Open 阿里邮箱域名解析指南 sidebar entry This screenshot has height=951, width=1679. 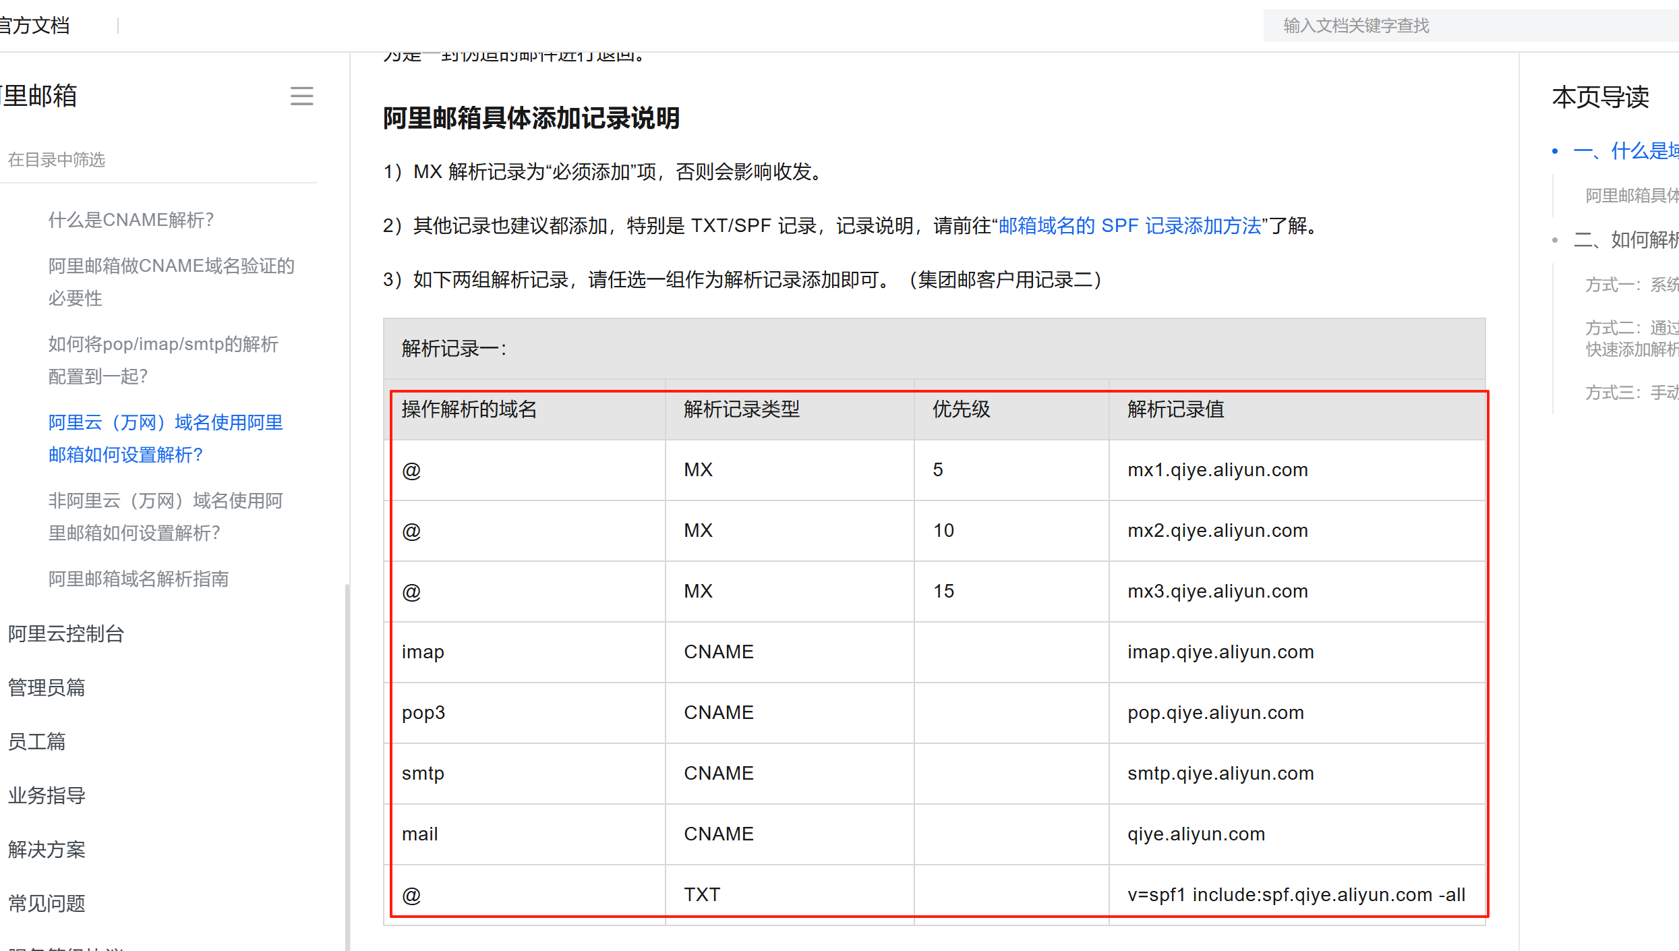pyautogui.click(x=138, y=579)
